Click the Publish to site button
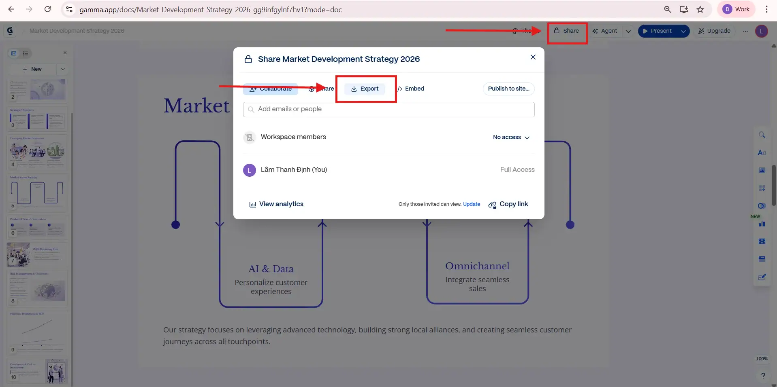The image size is (777, 387). click(x=508, y=89)
